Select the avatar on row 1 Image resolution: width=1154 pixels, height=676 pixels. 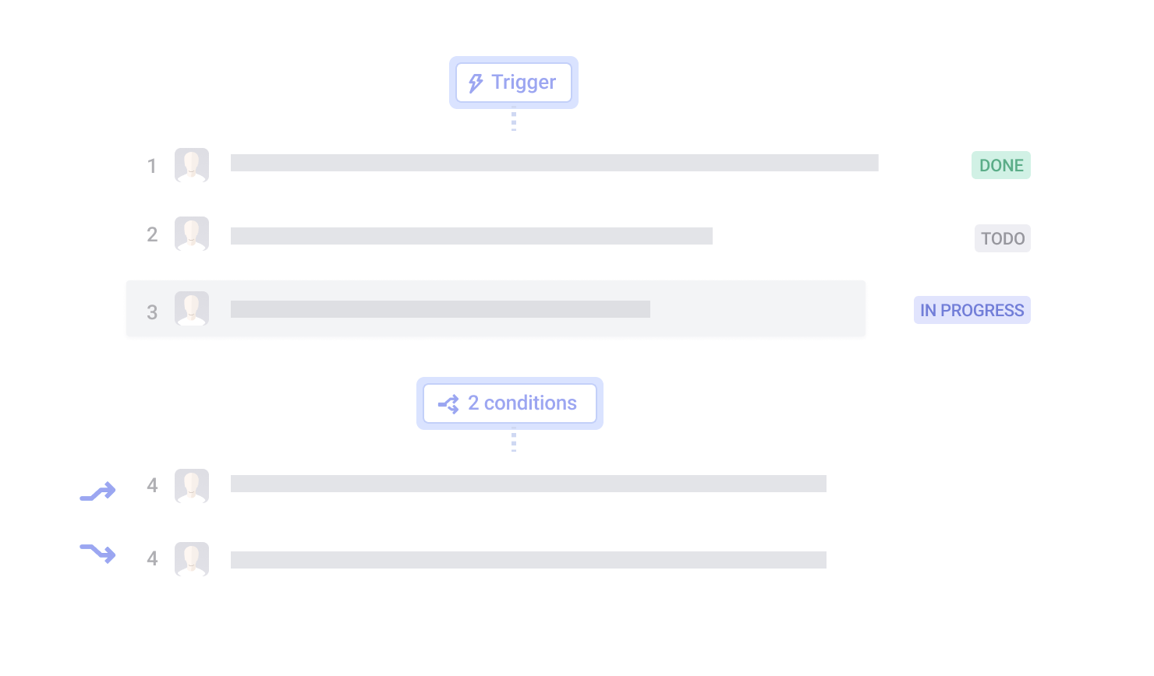click(x=192, y=165)
